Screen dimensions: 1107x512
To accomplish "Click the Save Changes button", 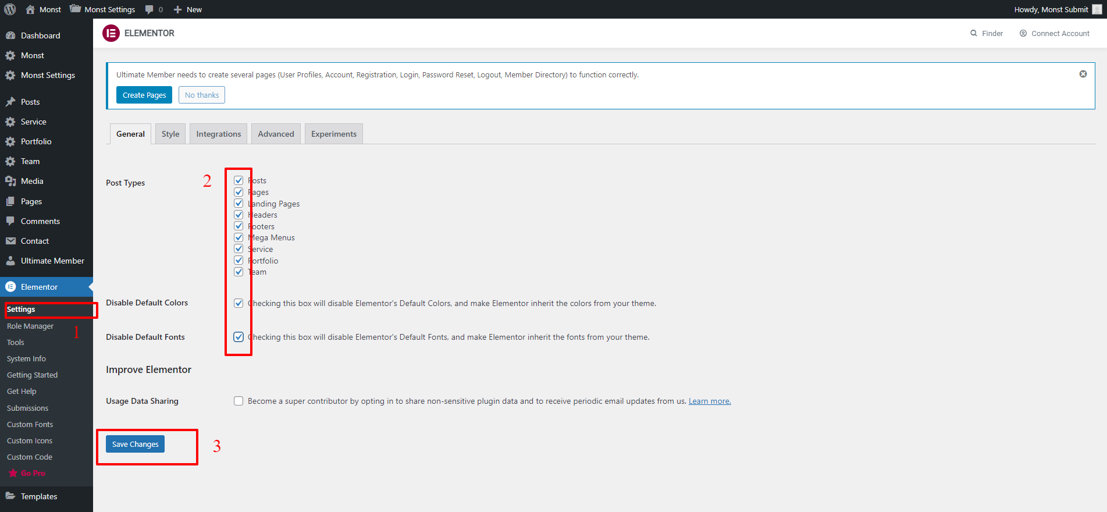I will [x=135, y=444].
